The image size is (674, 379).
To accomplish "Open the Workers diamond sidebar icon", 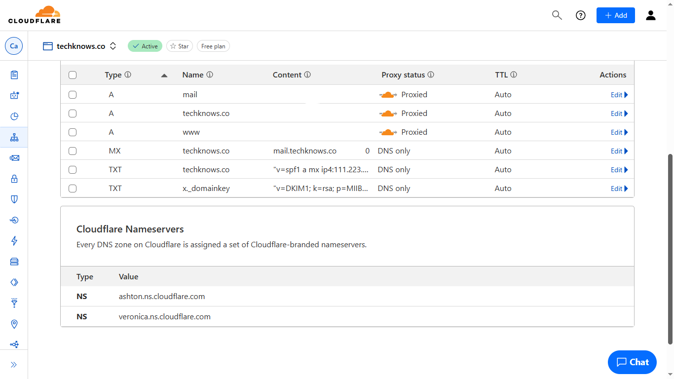I will pyautogui.click(x=14, y=282).
